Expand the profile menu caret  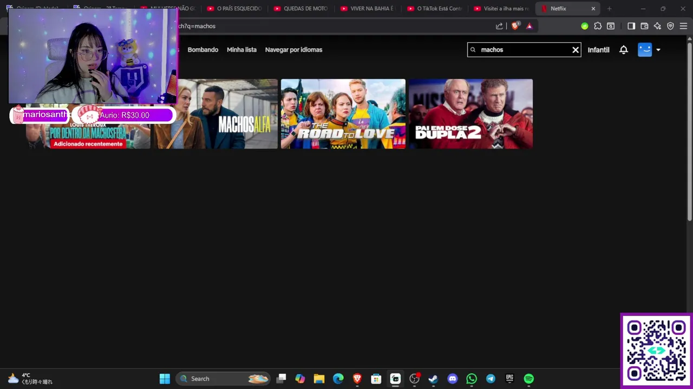click(x=658, y=50)
